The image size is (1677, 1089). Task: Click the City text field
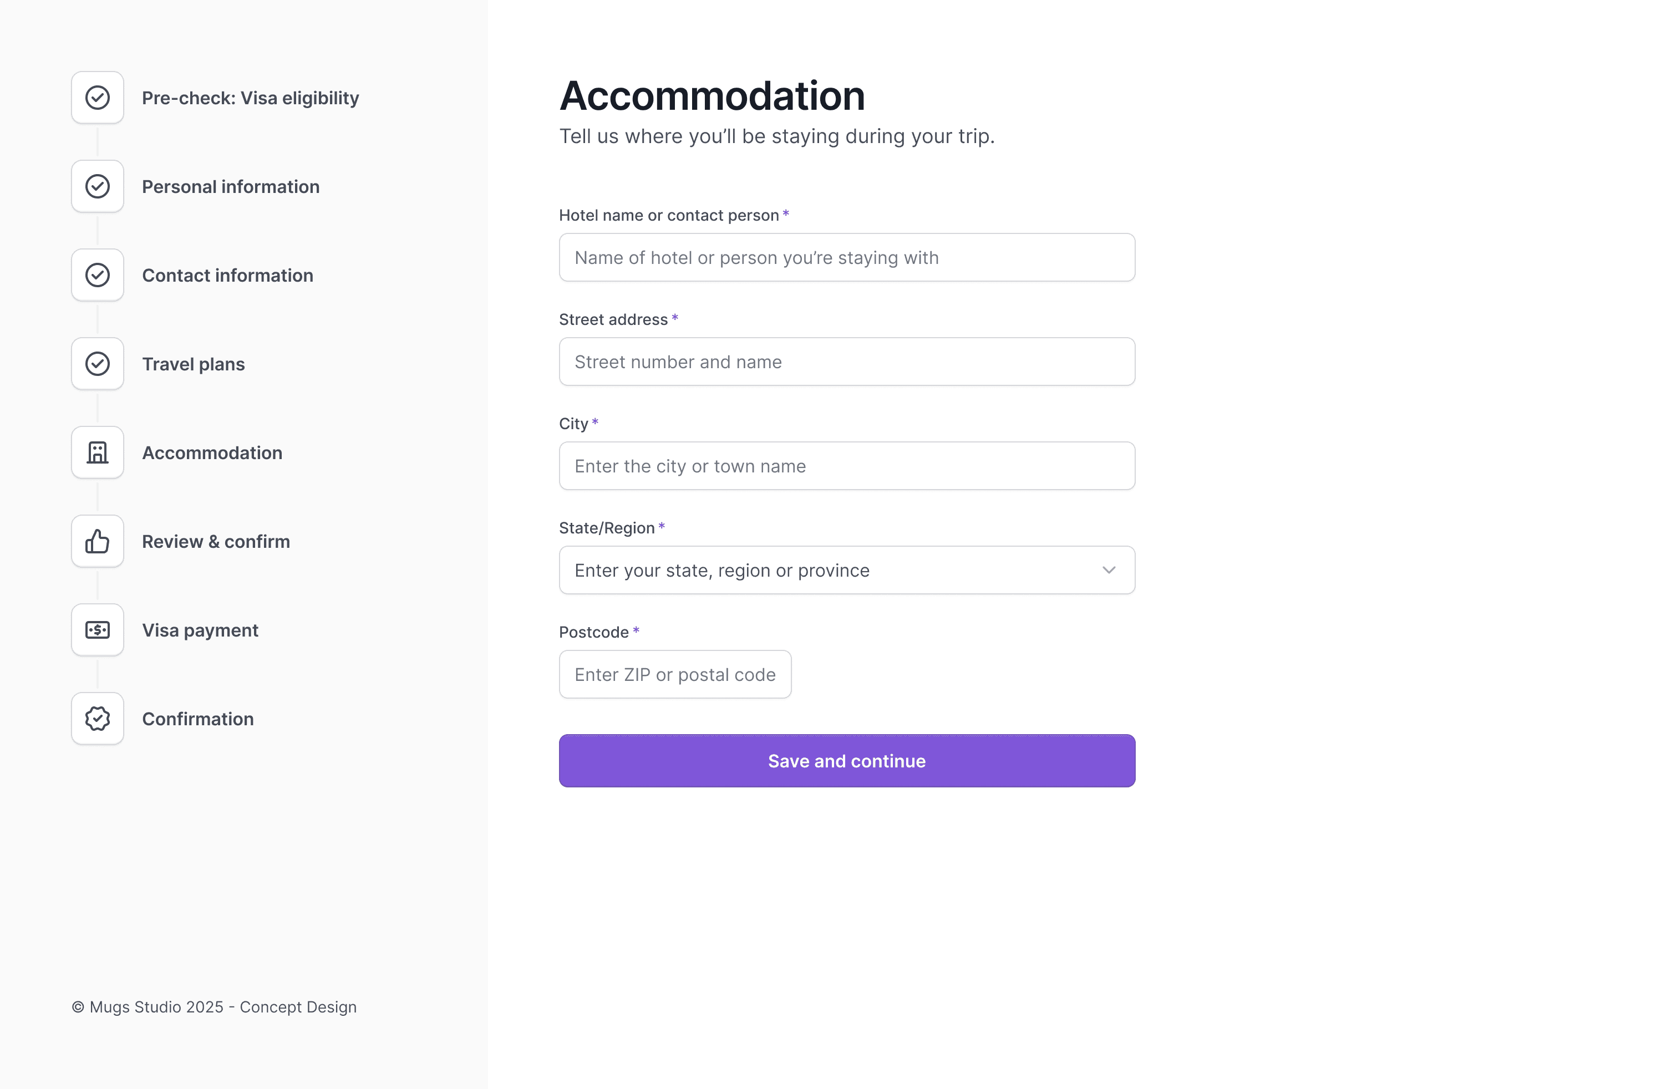[x=846, y=466]
